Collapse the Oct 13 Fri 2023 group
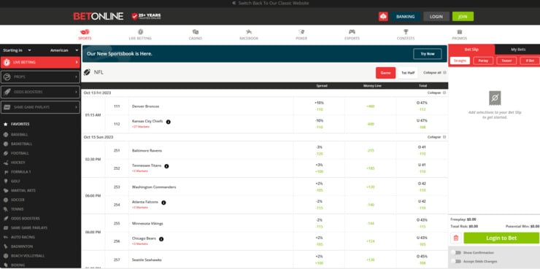The width and height of the screenshot is (540, 269). pos(436,93)
